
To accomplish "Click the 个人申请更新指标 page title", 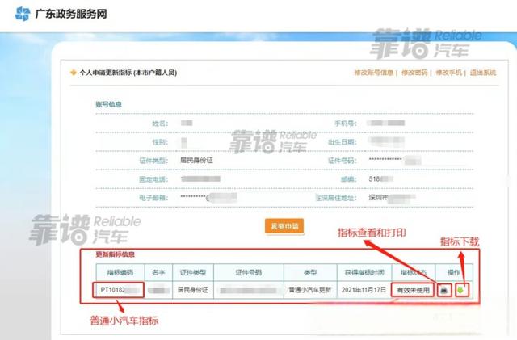I will (x=128, y=73).
